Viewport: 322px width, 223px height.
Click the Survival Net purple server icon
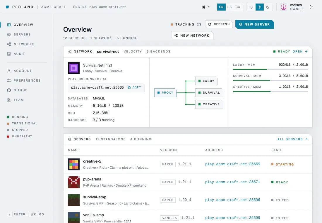(x=74, y=68)
